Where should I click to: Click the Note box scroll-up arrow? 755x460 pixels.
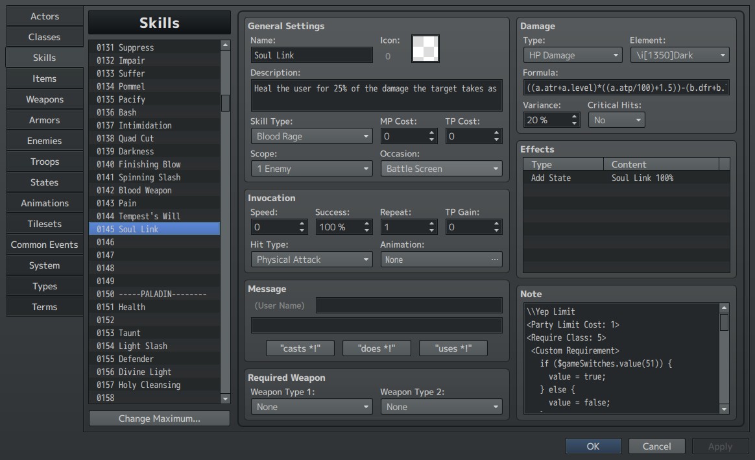point(724,308)
